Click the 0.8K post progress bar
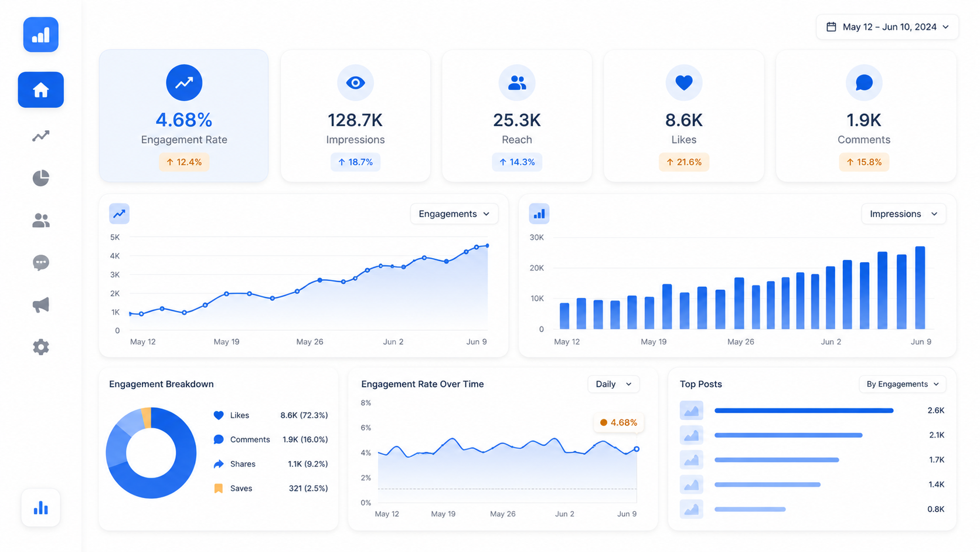Image resolution: width=980 pixels, height=552 pixels. pos(750,509)
